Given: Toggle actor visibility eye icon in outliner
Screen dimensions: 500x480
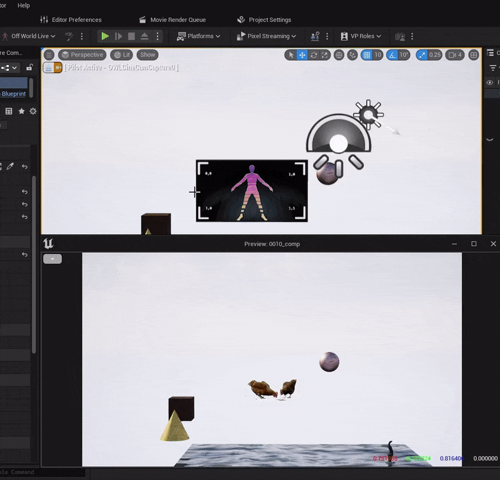Looking at the screenshot, I should pyautogui.click(x=490, y=83).
